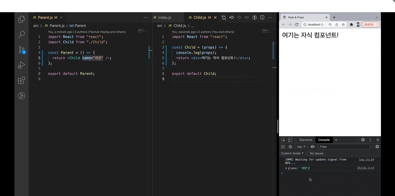Select the State & Props browser tab
The width and height of the screenshot is (395, 196).
pos(305,17)
